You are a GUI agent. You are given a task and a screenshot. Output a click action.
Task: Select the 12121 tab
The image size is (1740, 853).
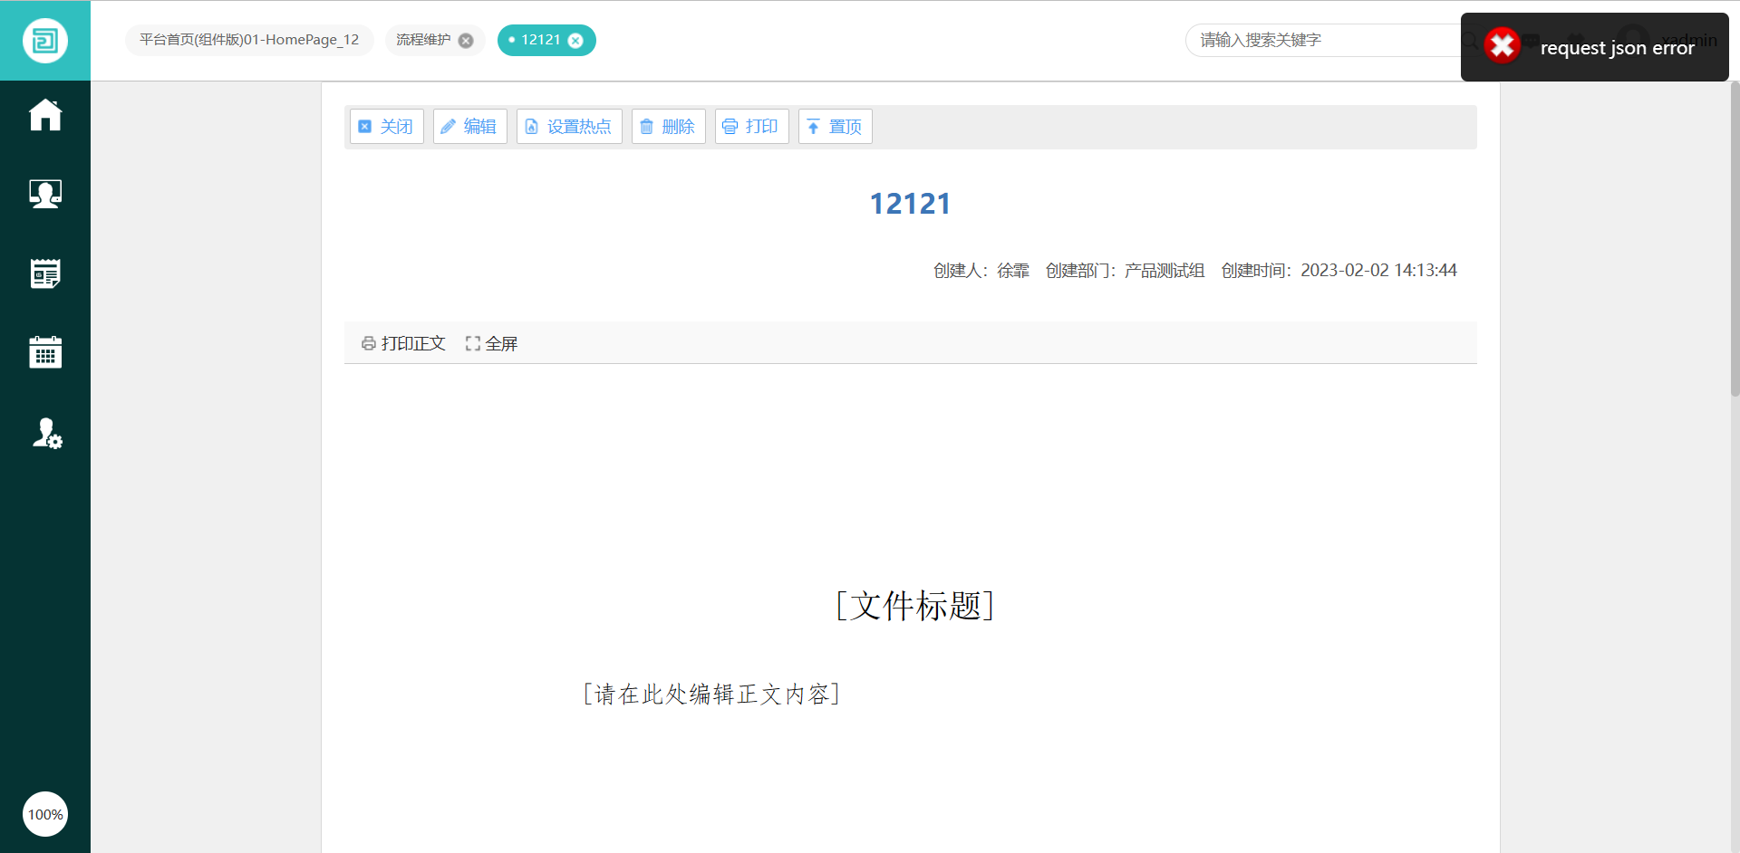(x=540, y=40)
